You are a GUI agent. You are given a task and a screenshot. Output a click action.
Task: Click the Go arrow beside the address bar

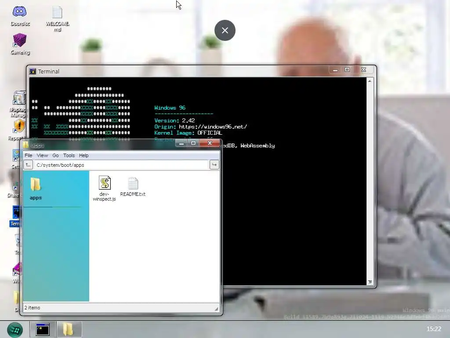(x=214, y=165)
